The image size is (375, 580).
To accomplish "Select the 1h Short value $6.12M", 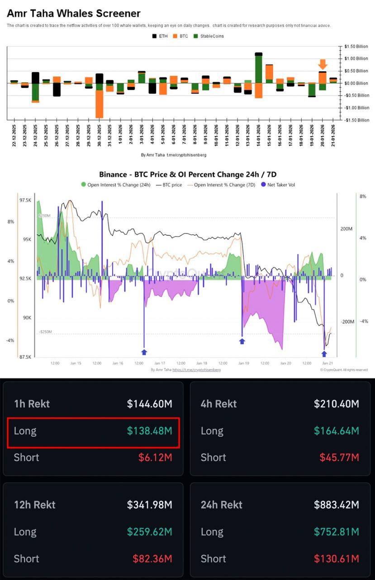I will [x=155, y=457].
